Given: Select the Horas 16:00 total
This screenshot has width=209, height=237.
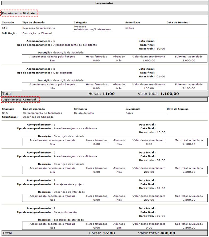Looking at the screenshot, I should tap(109, 233).
